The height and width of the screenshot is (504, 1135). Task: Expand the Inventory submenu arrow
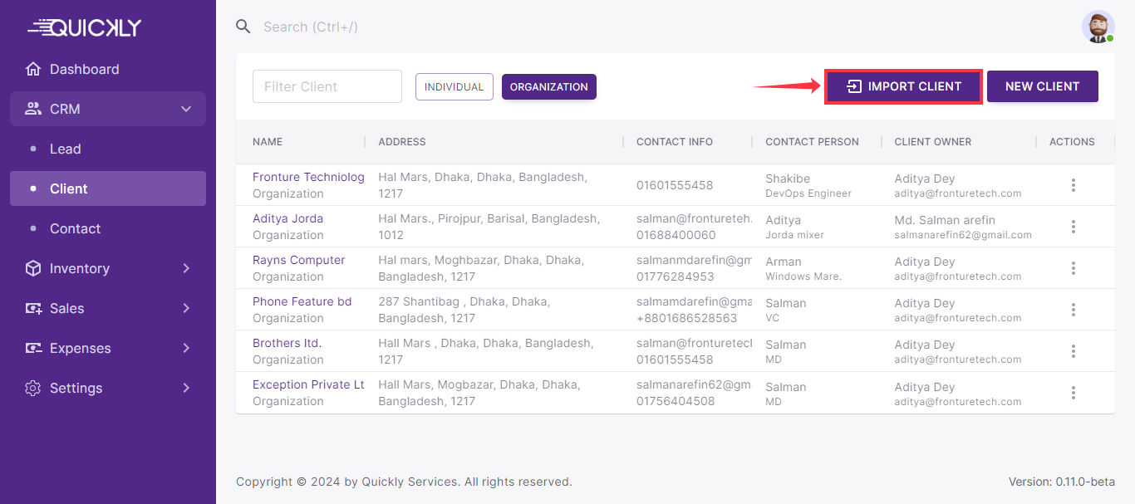click(186, 268)
